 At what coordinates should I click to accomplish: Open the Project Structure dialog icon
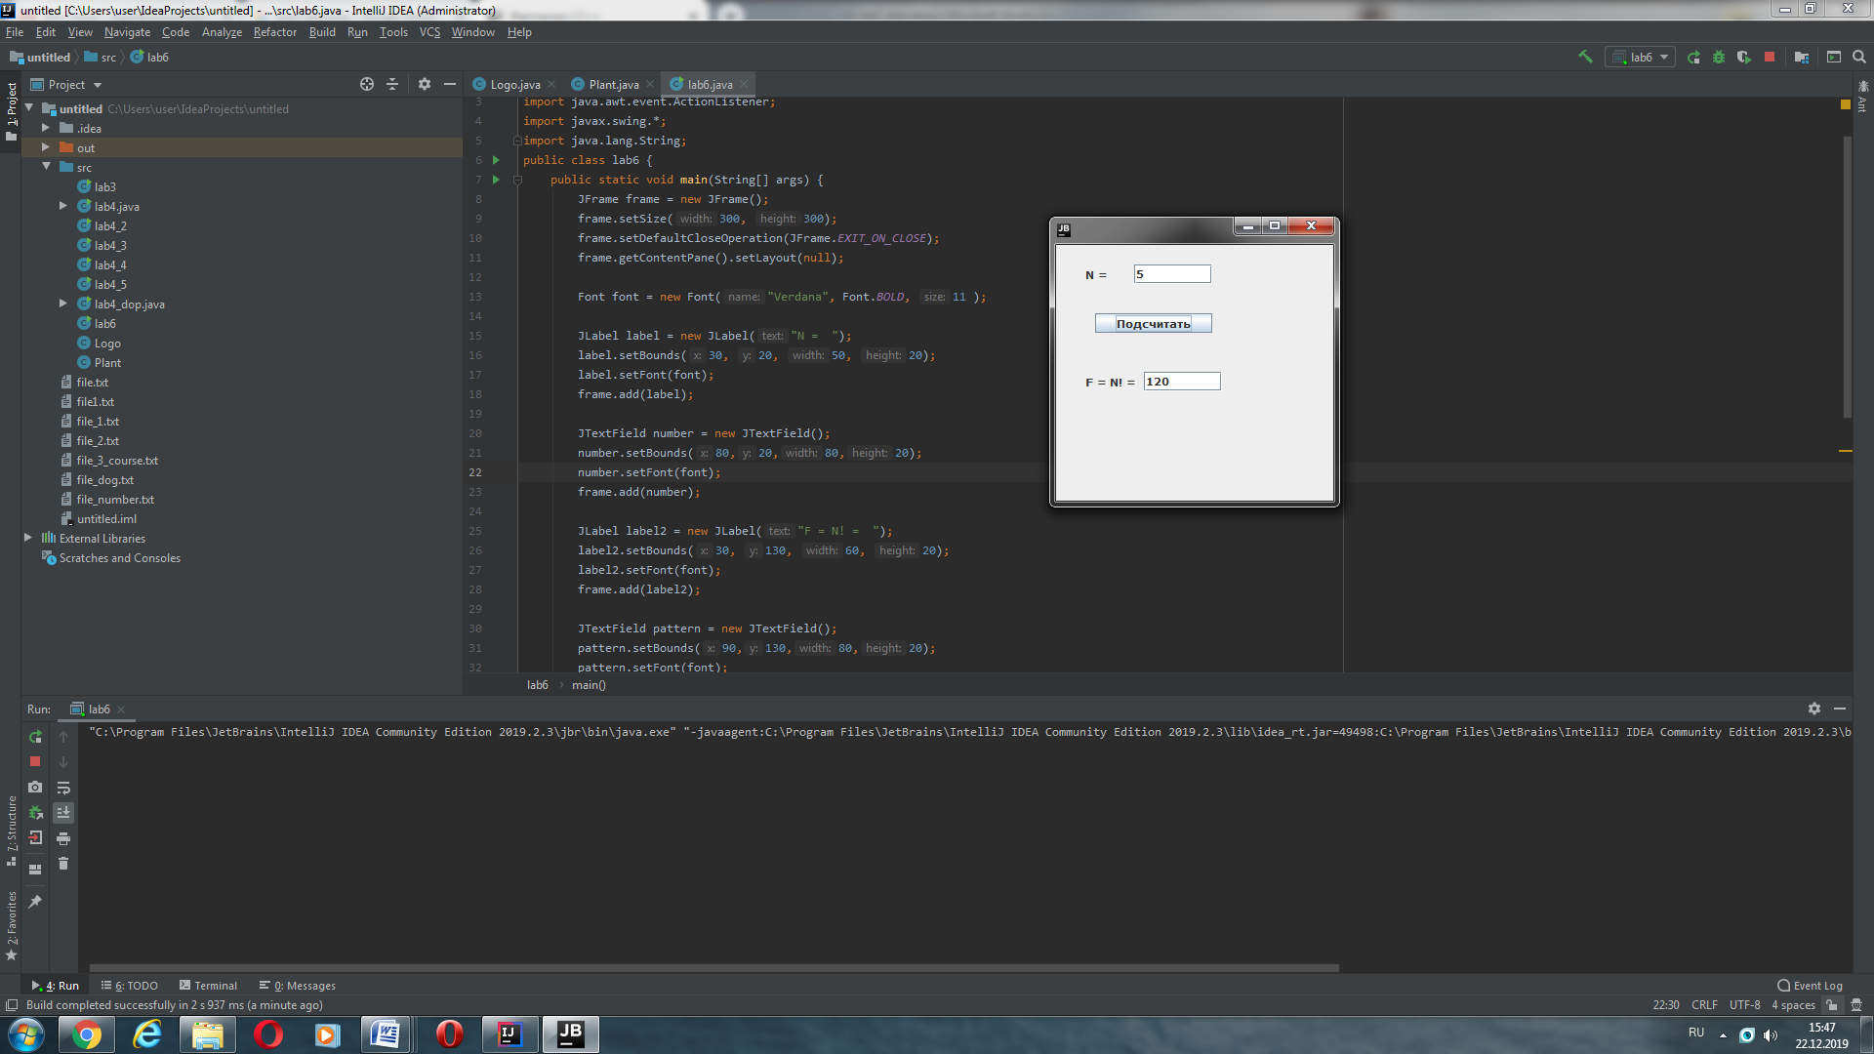tap(1802, 58)
